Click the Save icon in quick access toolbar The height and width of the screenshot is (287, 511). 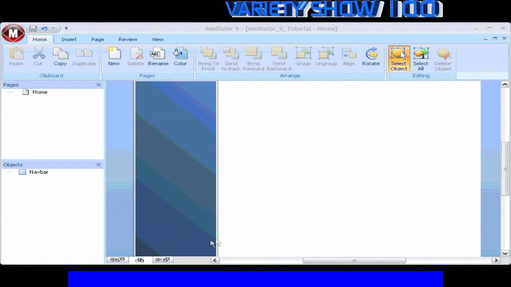[x=33, y=29]
